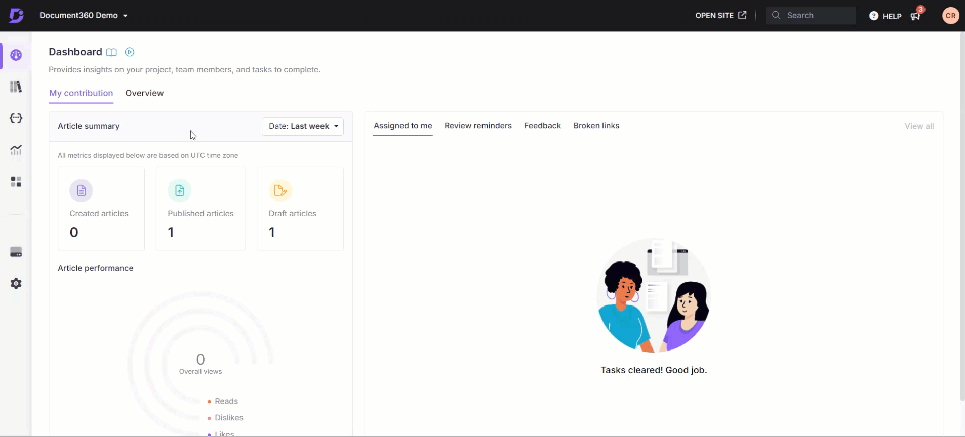Select the Feedback tab
The image size is (965, 437).
543,126
